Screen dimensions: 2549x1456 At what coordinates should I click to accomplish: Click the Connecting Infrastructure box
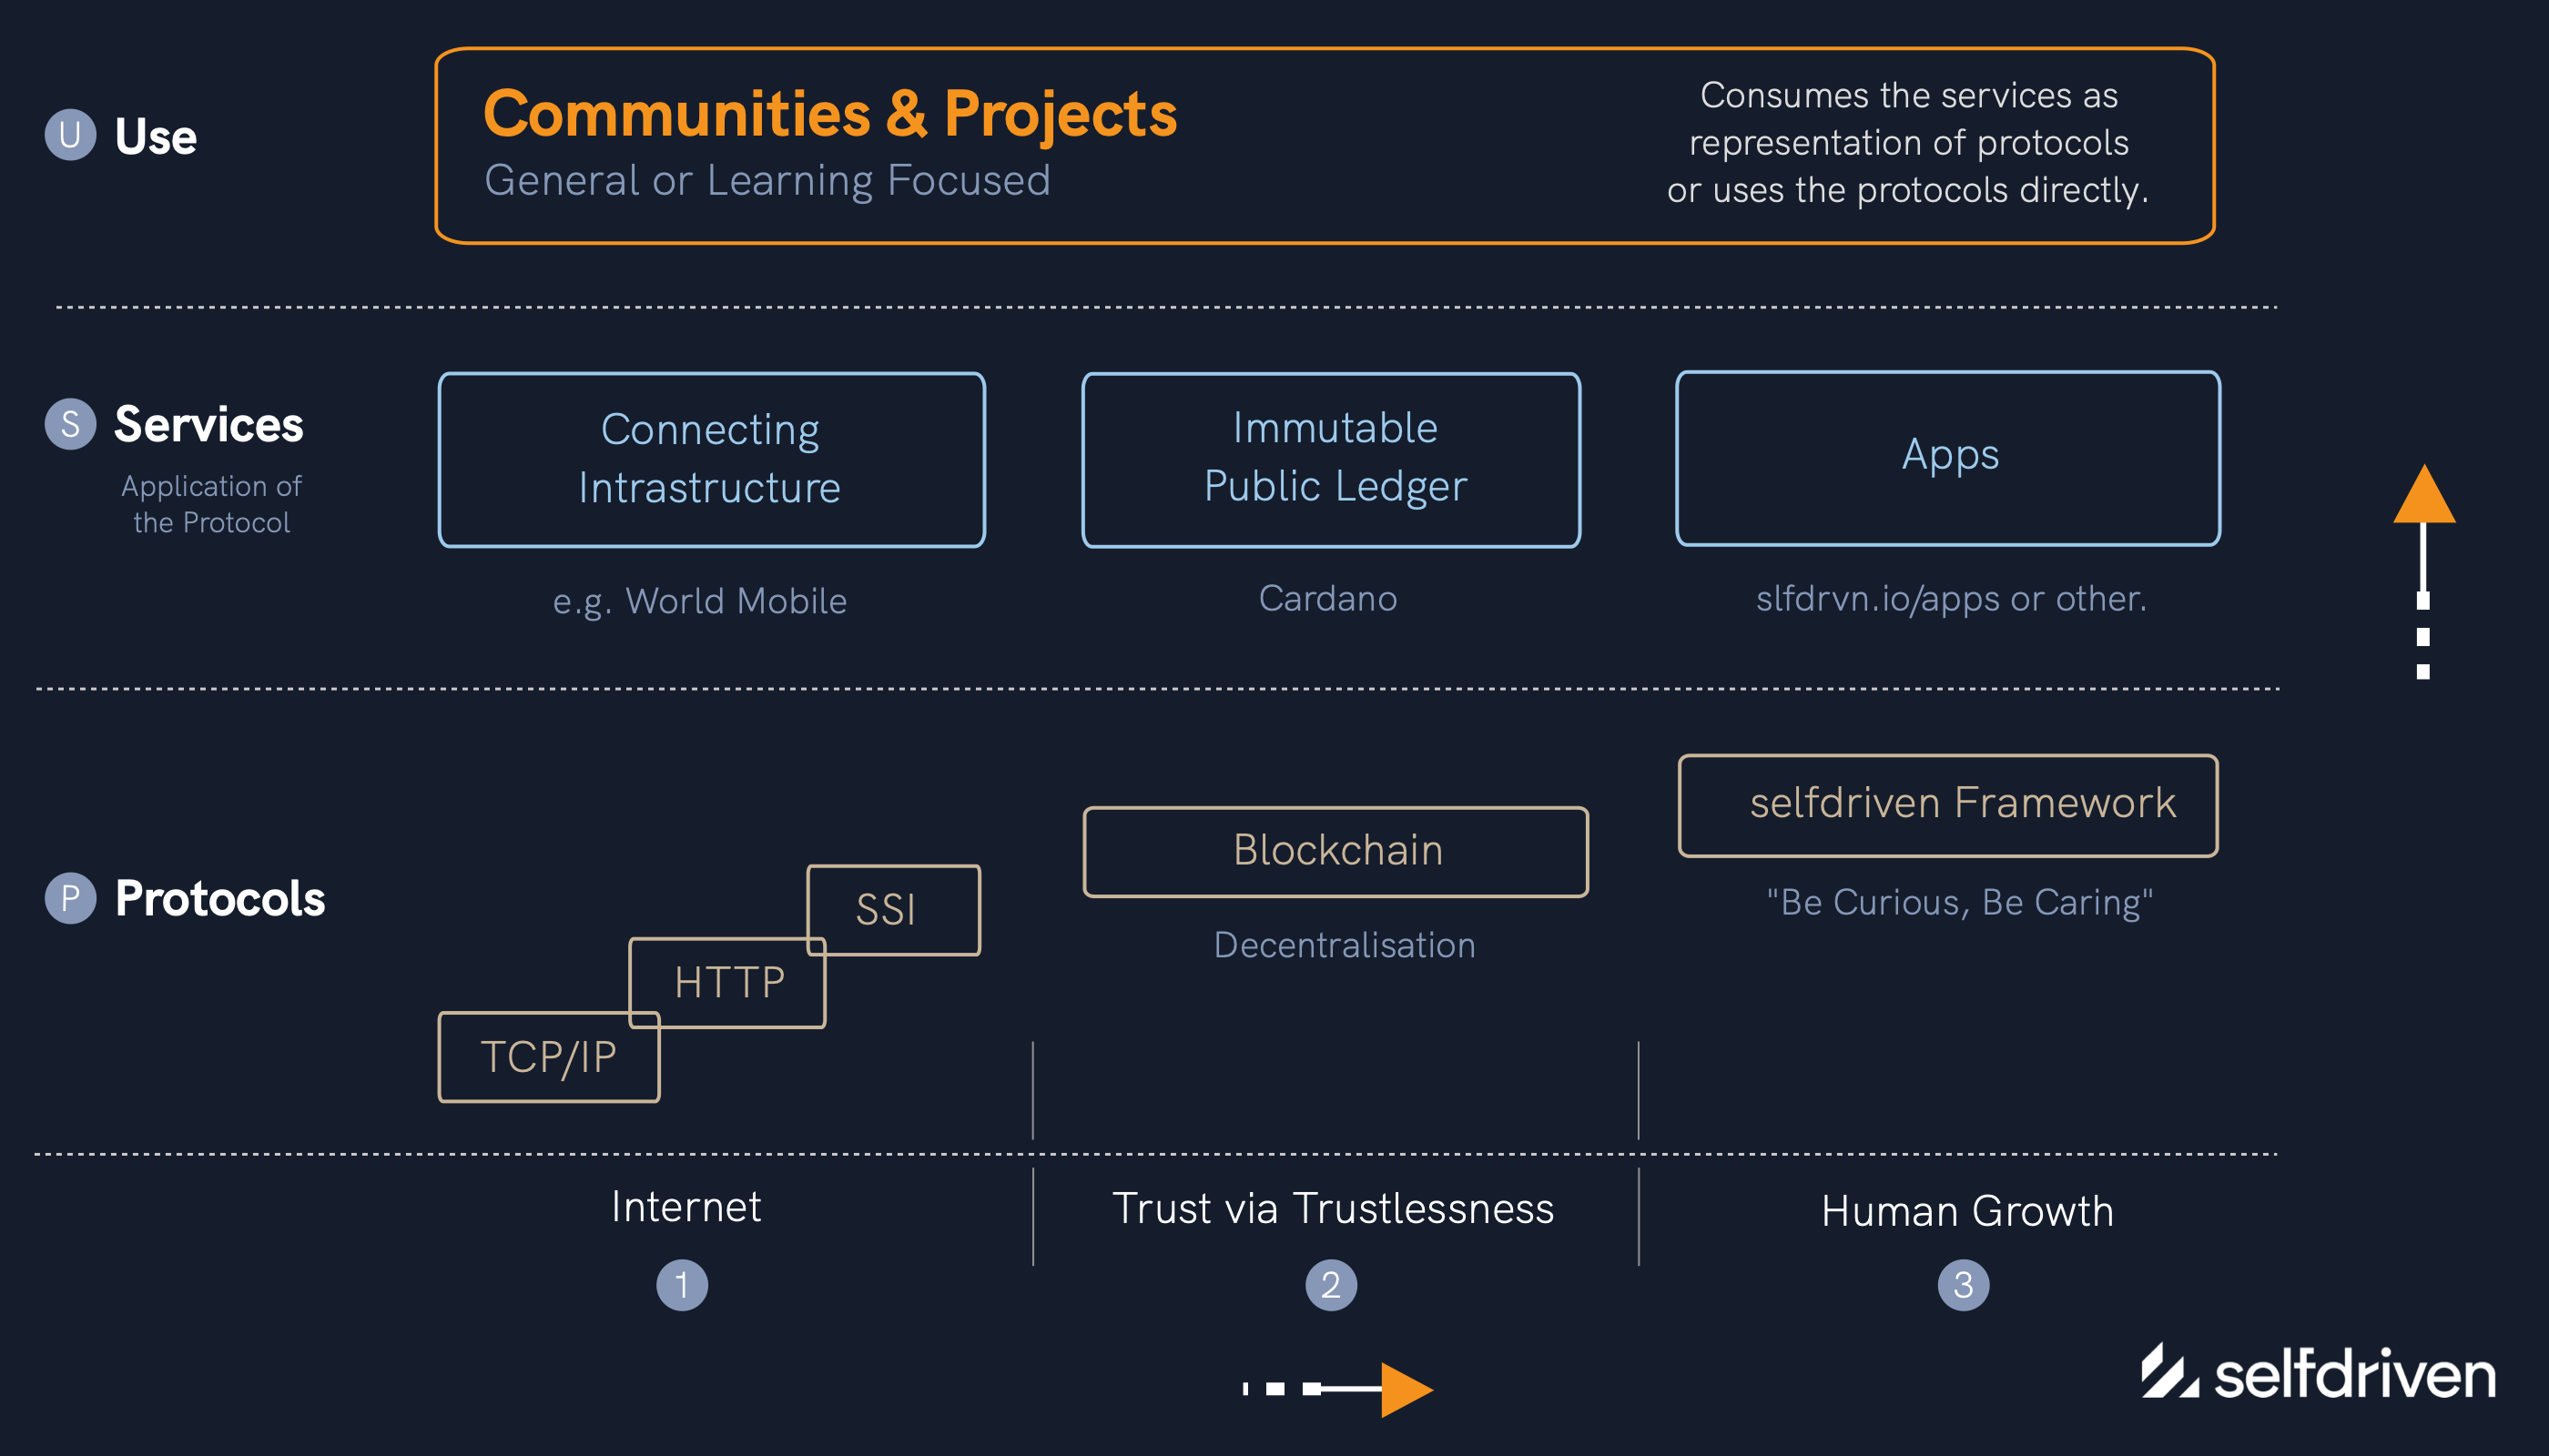(x=711, y=459)
